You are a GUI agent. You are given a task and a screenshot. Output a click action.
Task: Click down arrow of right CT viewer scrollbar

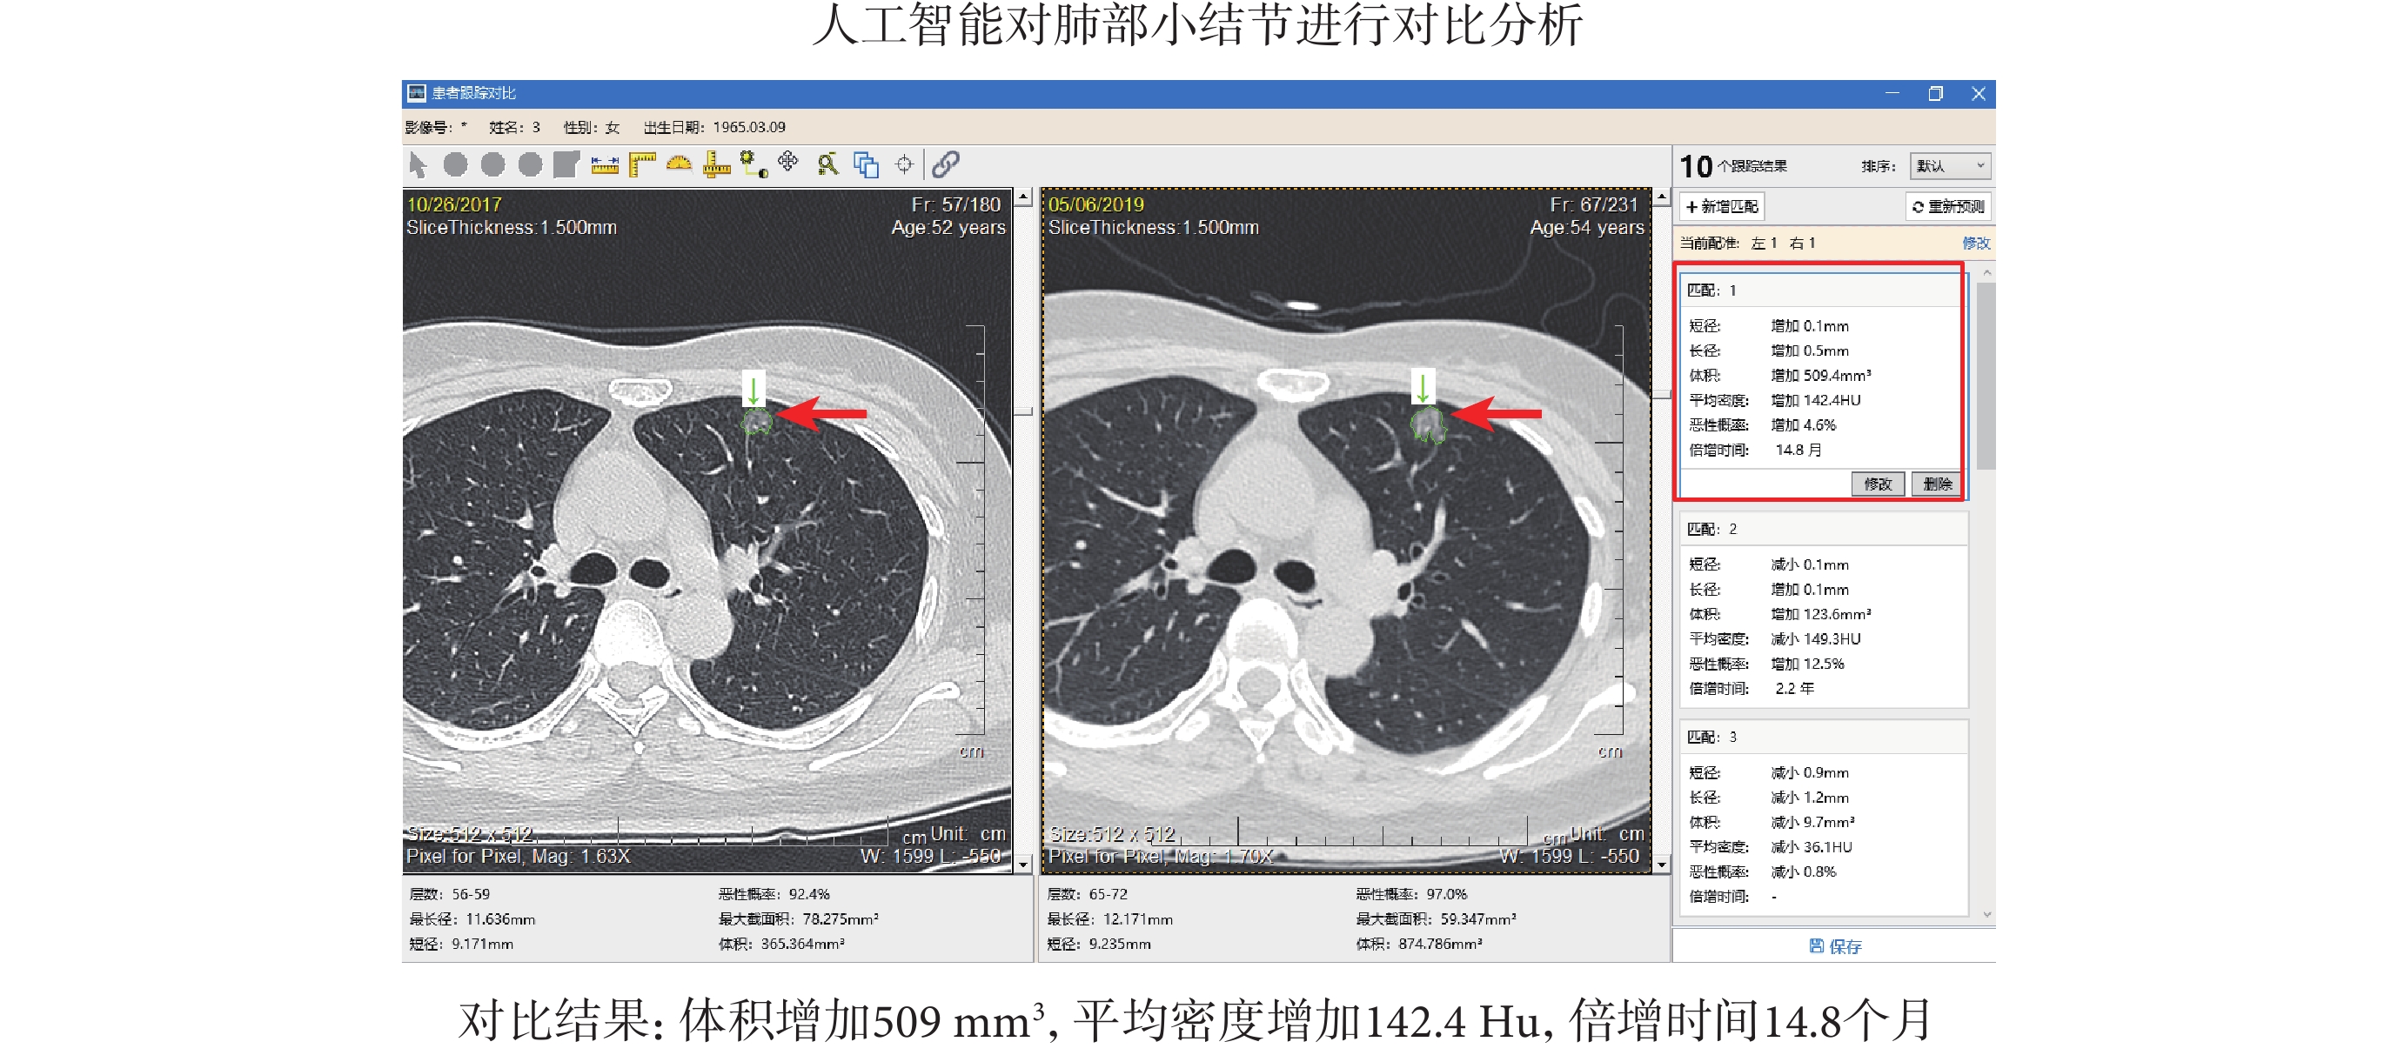point(1662,865)
